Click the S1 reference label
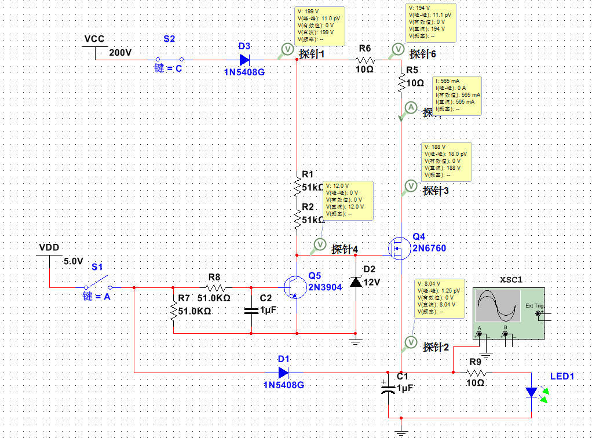The image size is (592, 438). pyautogui.click(x=97, y=267)
